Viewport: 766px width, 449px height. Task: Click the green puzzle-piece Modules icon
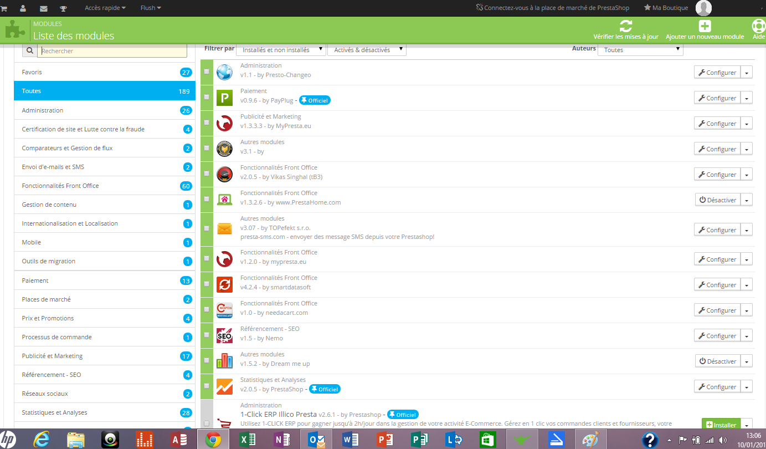16,30
